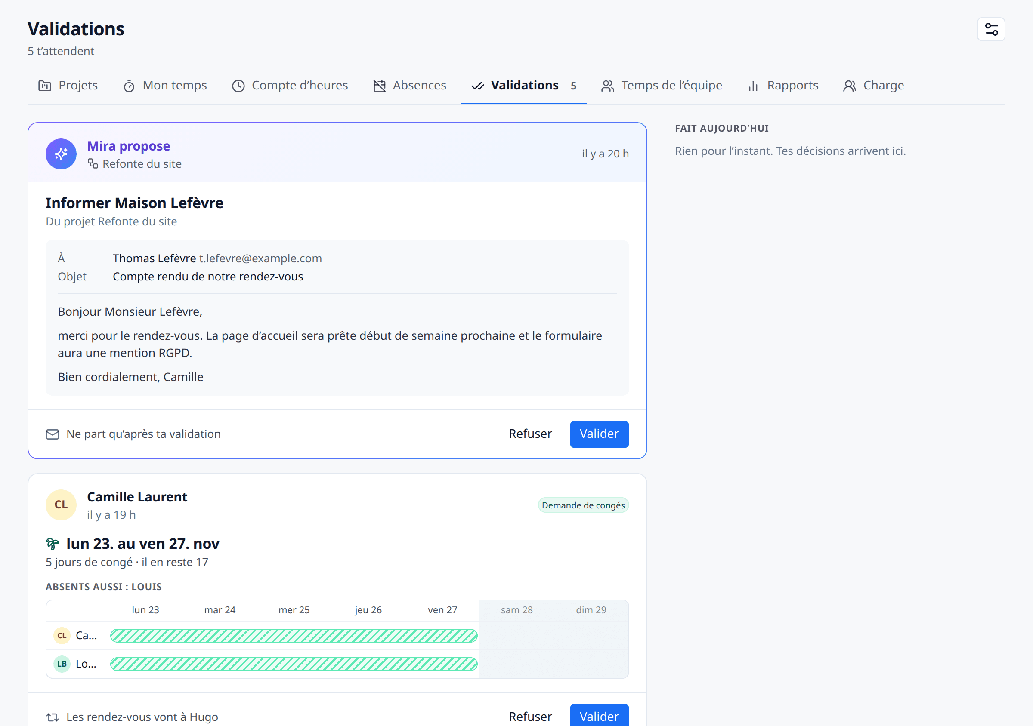Click the jeu 26 column header
The height and width of the screenshot is (726, 1033).
click(x=368, y=610)
